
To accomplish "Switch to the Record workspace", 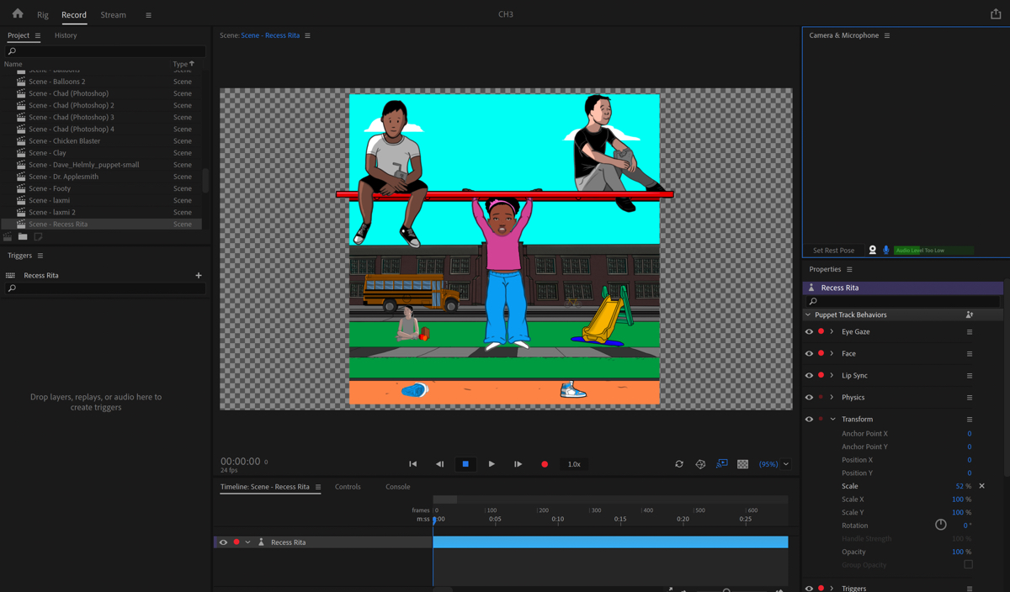I will click(74, 15).
